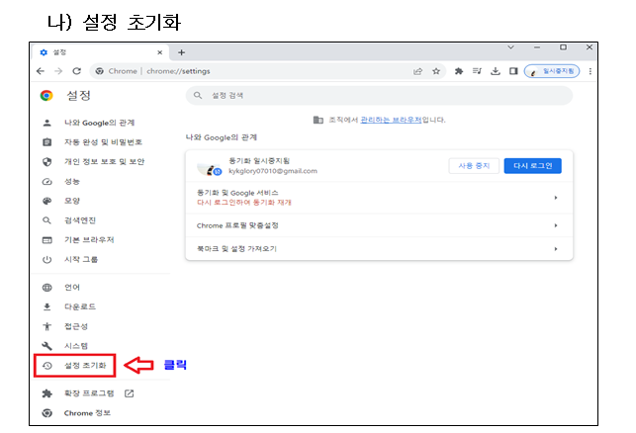Expand Chrome 프로필 맞춤설정 row arrow
The height and width of the screenshot is (433, 636).
coord(556,225)
